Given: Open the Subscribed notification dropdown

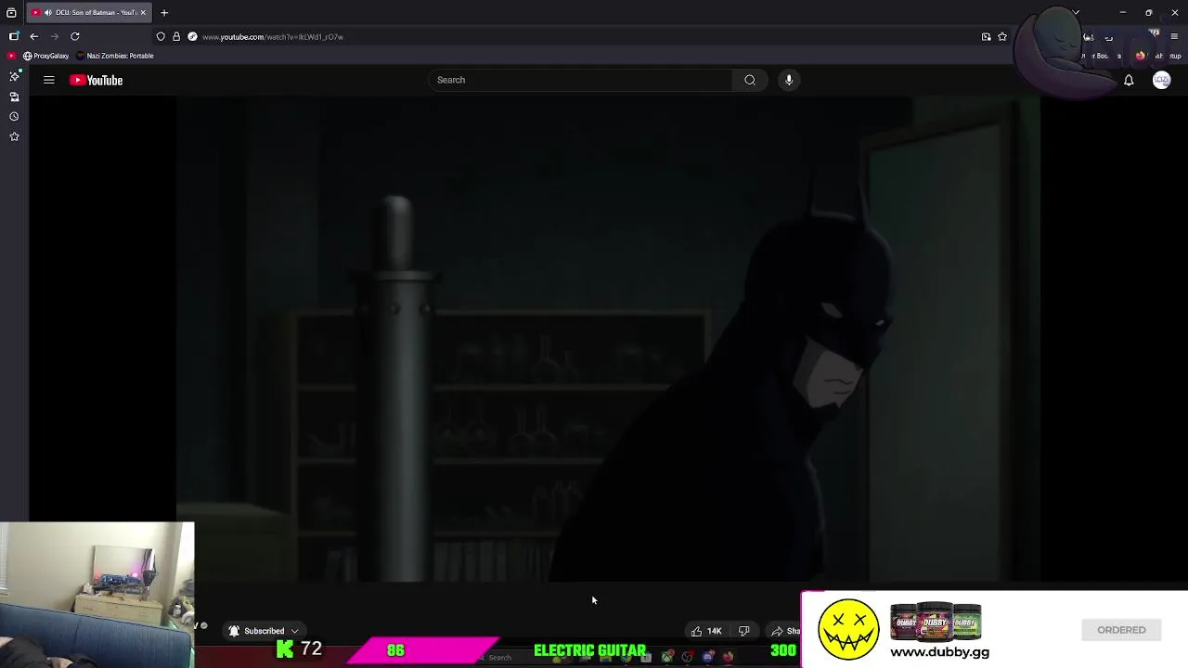Looking at the screenshot, I should (265, 631).
